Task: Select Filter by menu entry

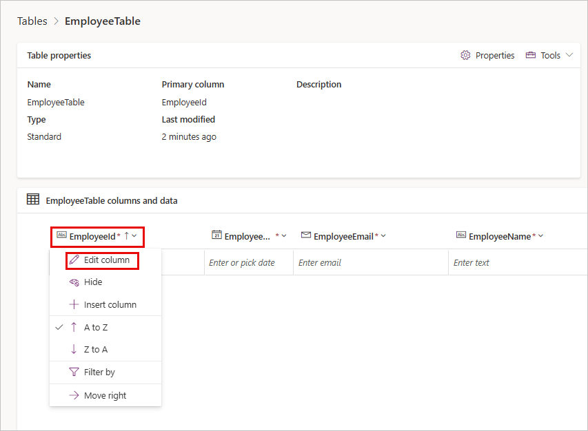Action: point(105,372)
